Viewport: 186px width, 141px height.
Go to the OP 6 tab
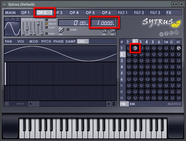[x=109, y=12]
